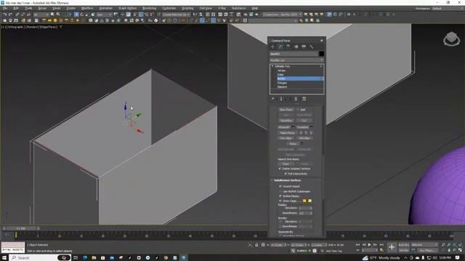Toggle Full Interactivity checkbox

(x=286, y=174)
